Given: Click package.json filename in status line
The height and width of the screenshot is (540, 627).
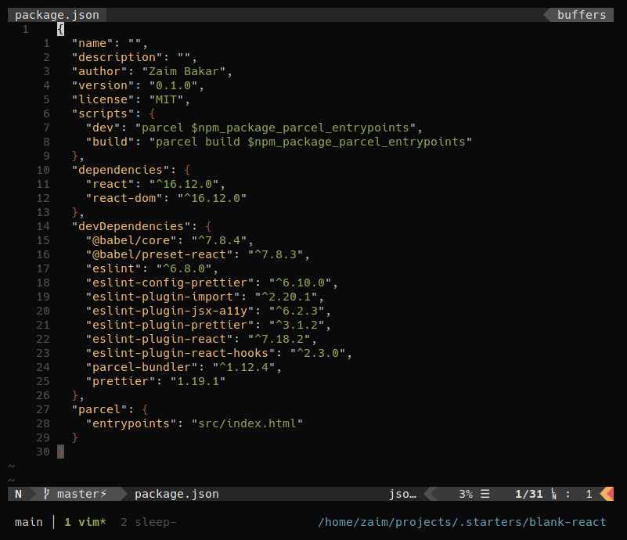Looking at the screenshot, I should coord(177,494).
